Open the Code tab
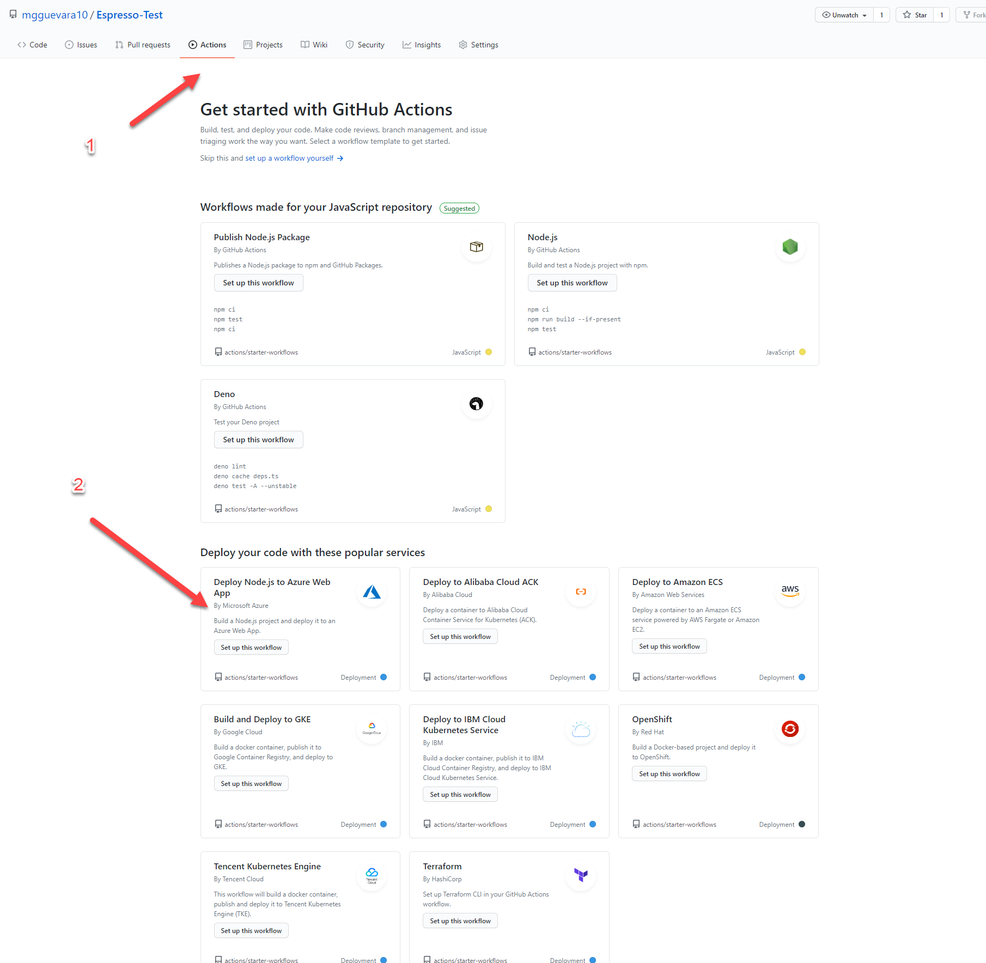This screenshot has width=986, height=963. tap(32, 45)
